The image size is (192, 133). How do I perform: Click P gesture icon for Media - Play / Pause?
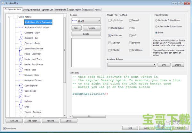(x=21, y=64)
